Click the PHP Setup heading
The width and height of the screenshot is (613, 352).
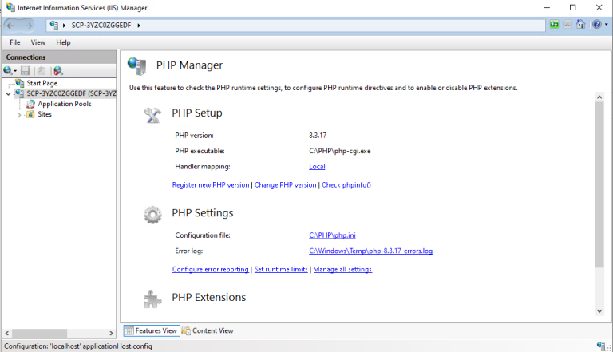[x=197, y=113]
